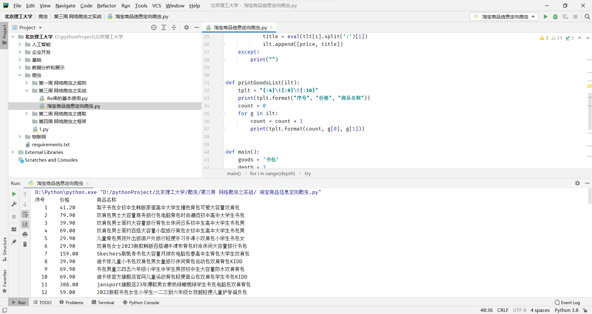The image size is (592, 314).
Task: Clear all console output with the trash icon
Action: (25, 244)
